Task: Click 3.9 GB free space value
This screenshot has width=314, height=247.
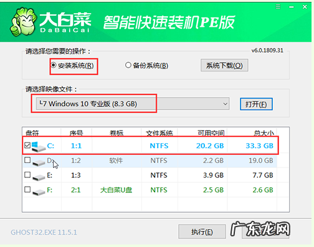Action: point(213,175)
